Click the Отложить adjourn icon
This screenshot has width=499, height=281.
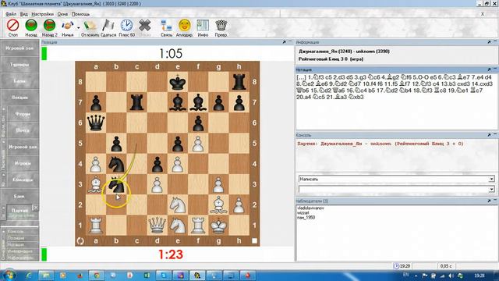(90, 25)
